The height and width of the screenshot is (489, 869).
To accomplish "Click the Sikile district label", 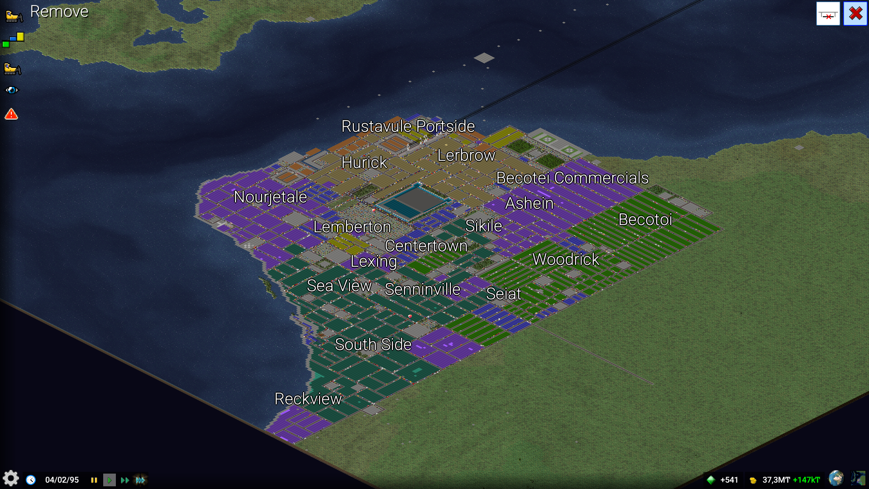I will (483, 225).
